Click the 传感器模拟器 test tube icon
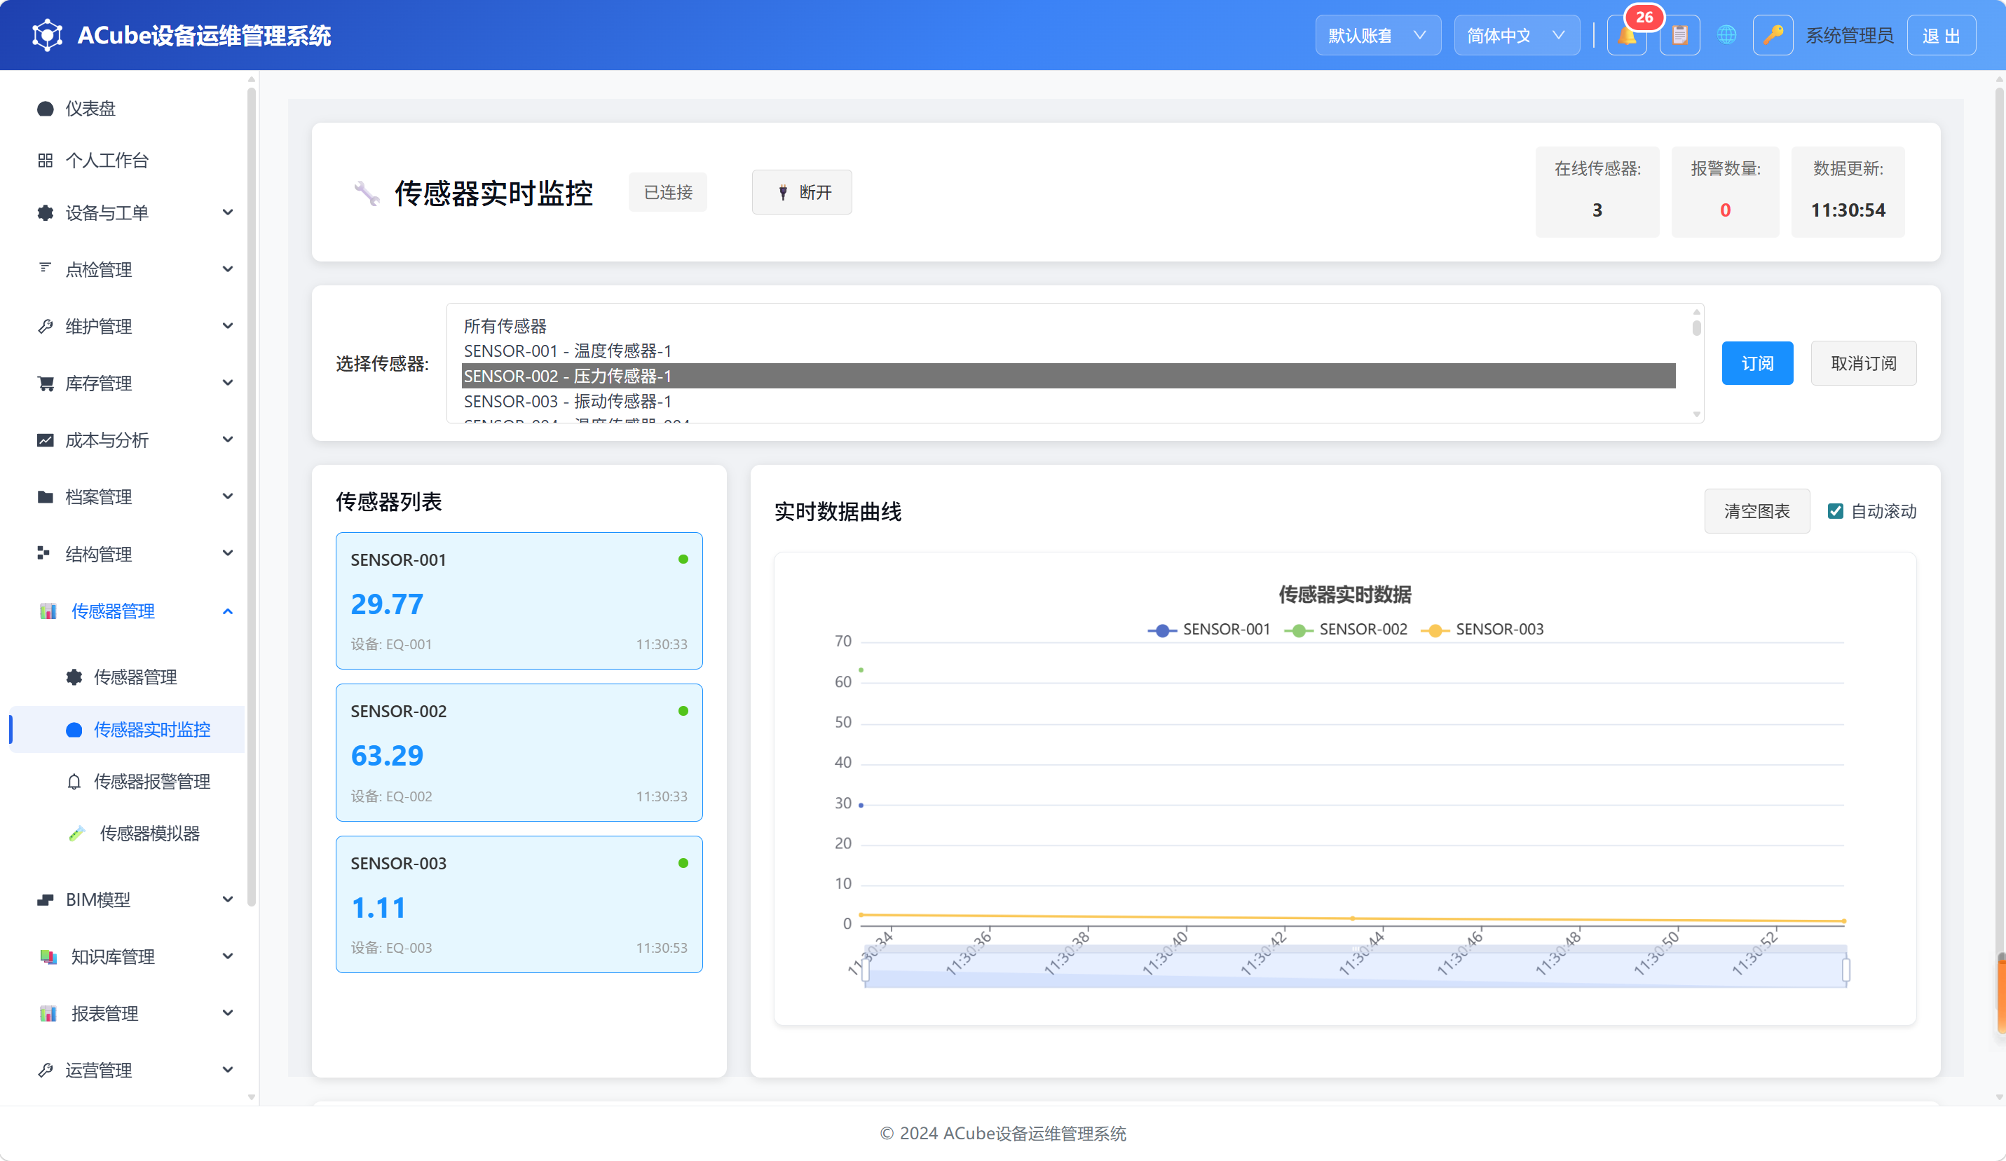Image resolution: width=2006 pixels, height=1161 pixels. click(x=77, y=834)
